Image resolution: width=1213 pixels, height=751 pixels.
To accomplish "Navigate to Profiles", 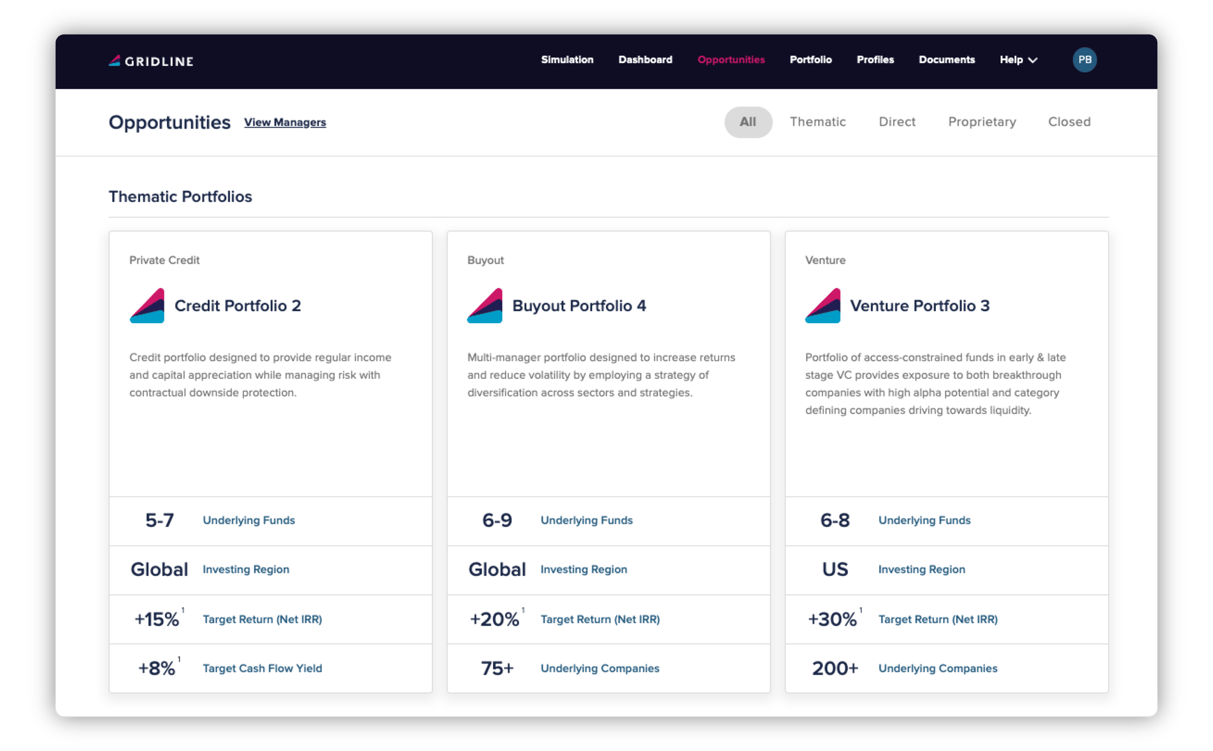I will (x=875, y=59).
